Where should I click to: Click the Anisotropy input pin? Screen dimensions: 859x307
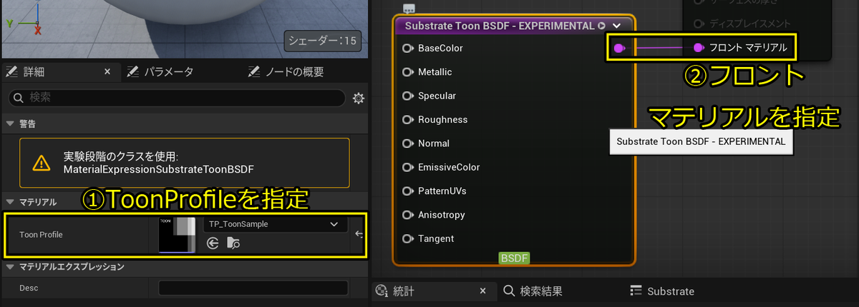tap(408, 215)
